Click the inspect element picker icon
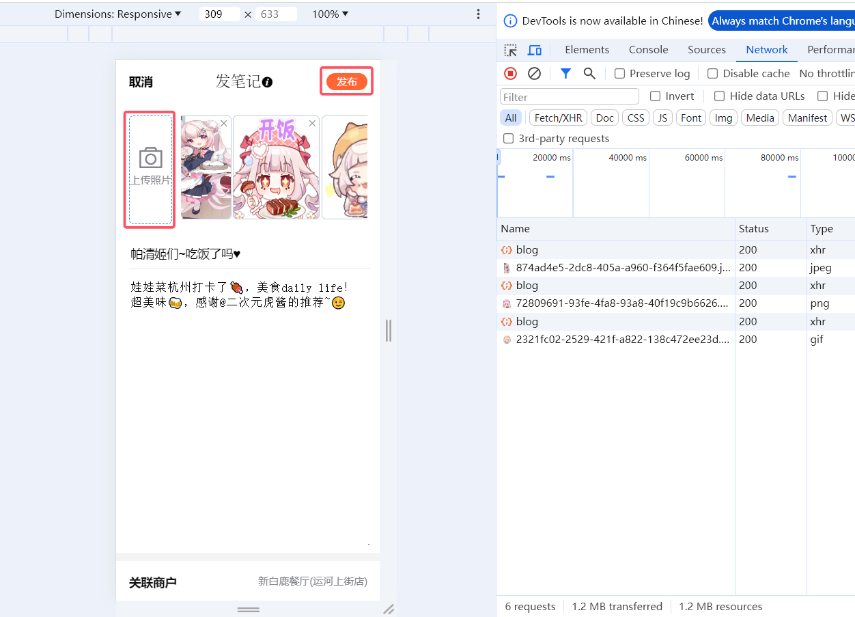Screen dimensions: 855x617 [511, 50]
